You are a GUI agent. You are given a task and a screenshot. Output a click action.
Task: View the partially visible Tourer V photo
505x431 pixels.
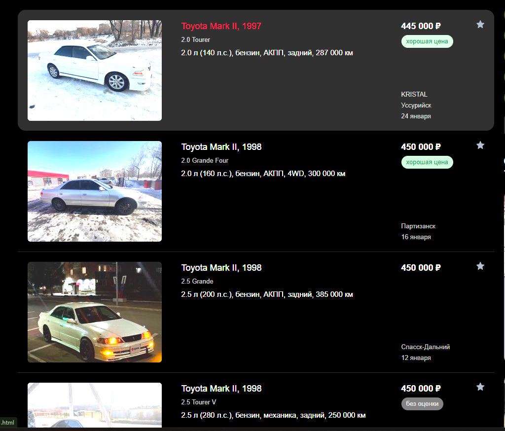(x=95, y=405)
